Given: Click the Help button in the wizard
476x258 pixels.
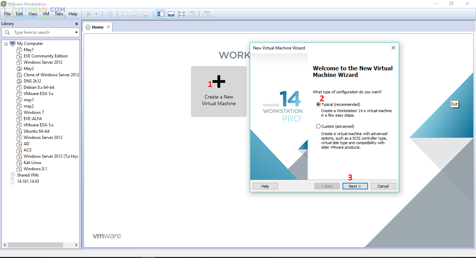Looking at the screenshot, I should tap(265, 186).
